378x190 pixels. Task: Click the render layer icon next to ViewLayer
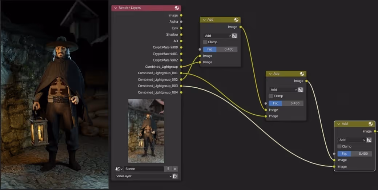click(x=175, y=176)
